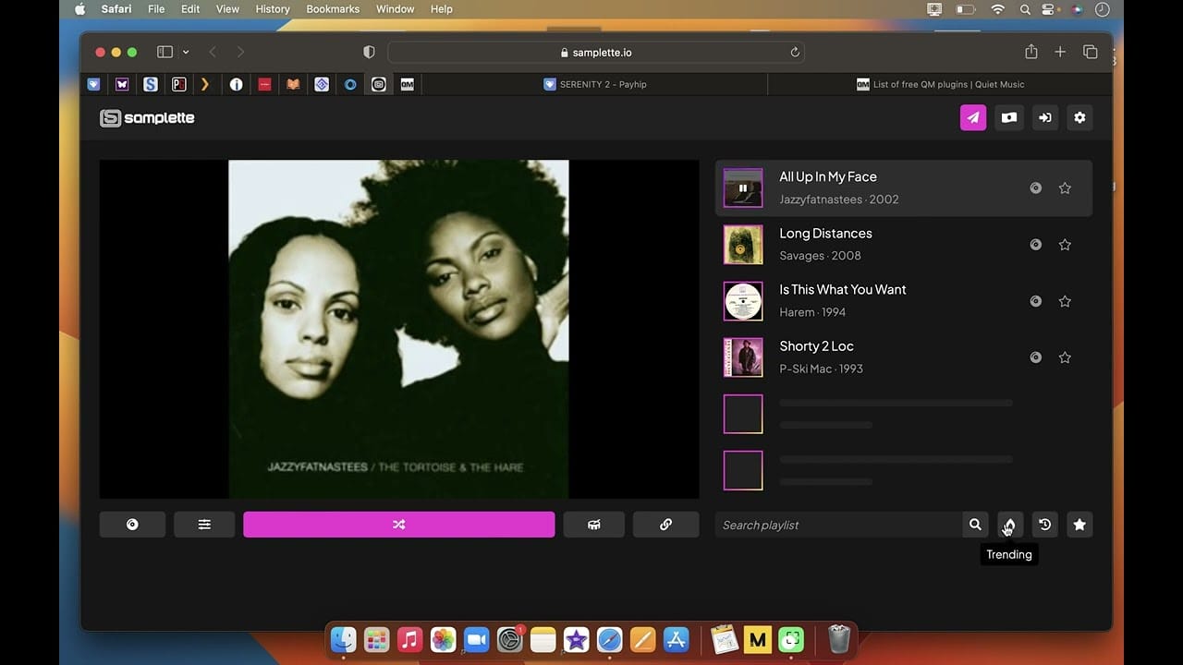The image size is (1183, 665).
Task: Open the Samplette settings gear
Action: coord(1079,117)
